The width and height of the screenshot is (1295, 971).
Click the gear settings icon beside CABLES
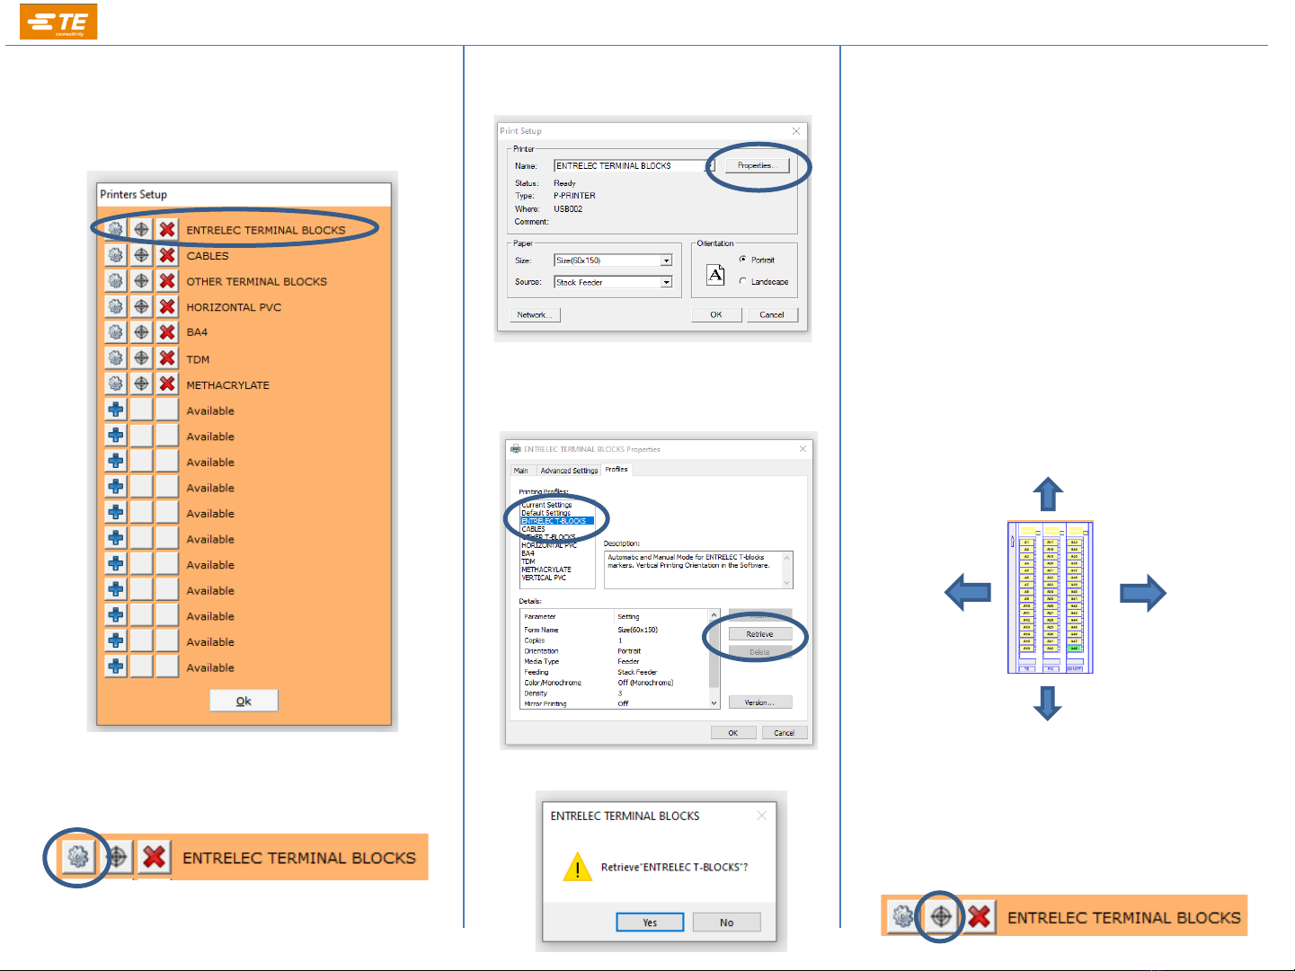pyautogui.click(x=115, y=255)
